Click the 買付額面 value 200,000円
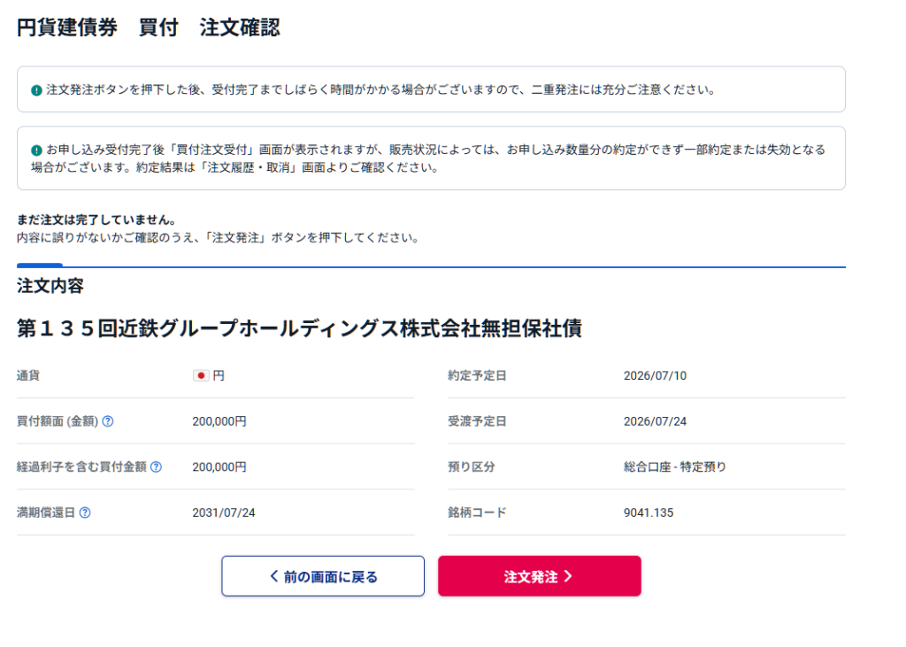The image size is (906, 647). coord(219,421)
